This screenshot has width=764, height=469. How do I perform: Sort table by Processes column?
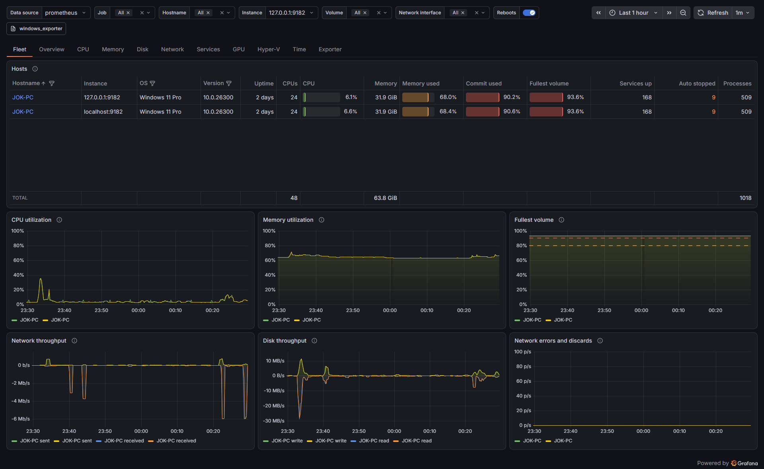click(x=737, y=83)
